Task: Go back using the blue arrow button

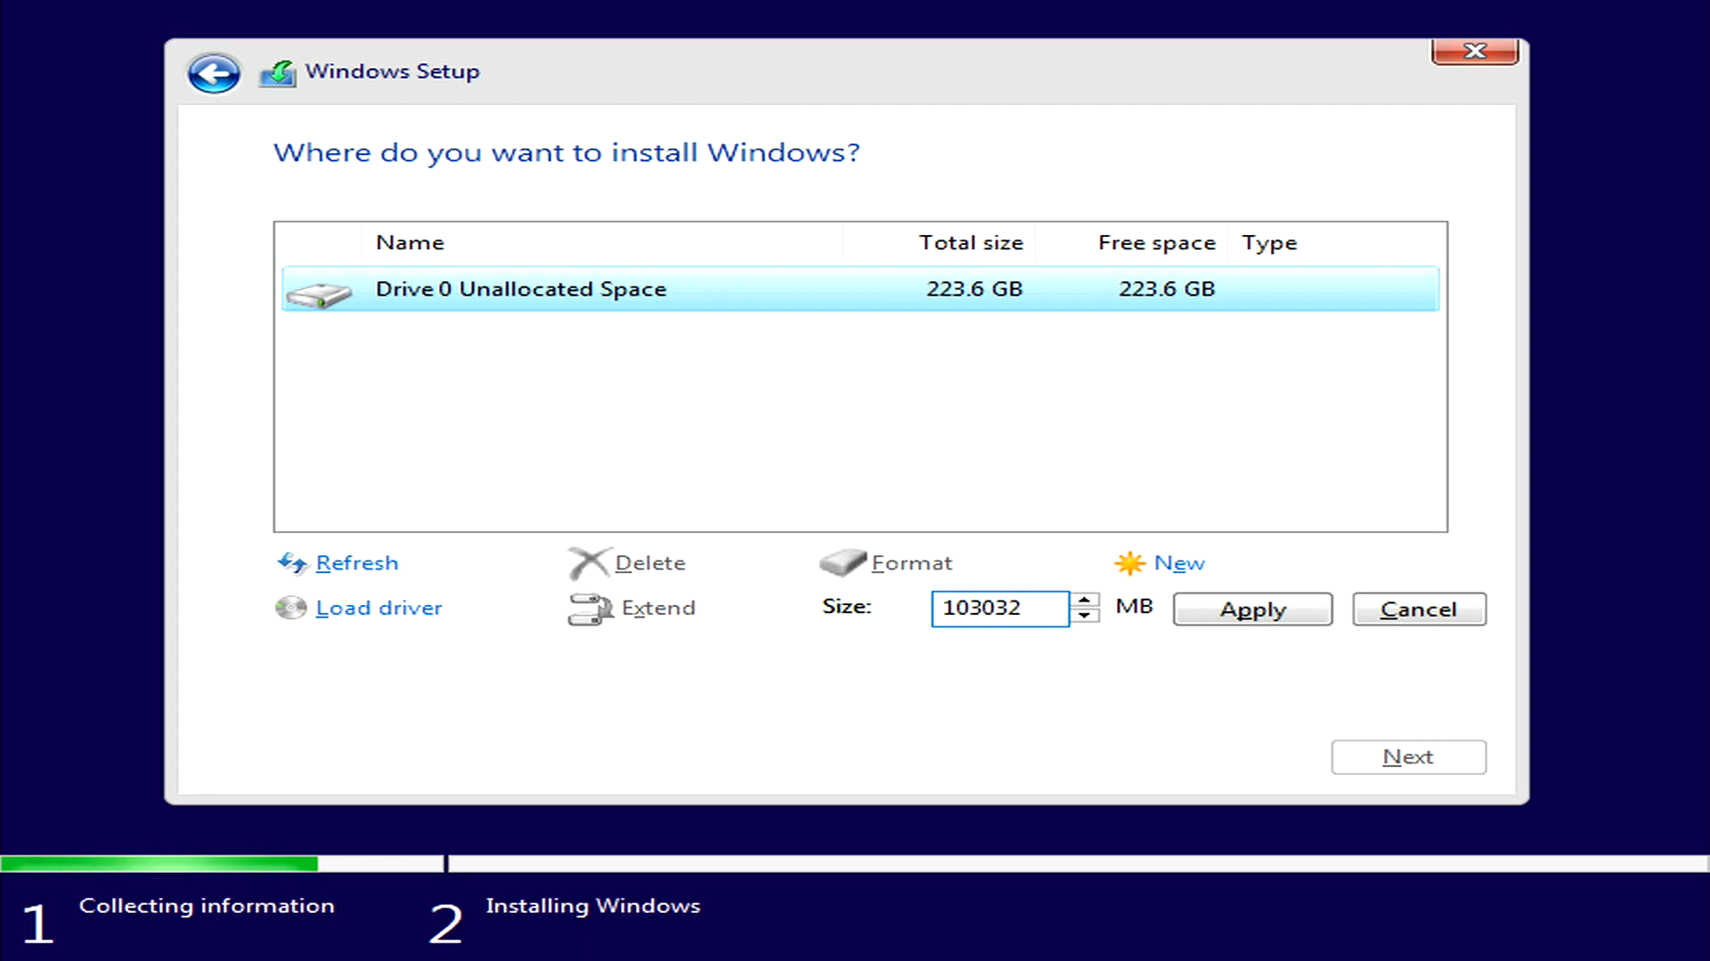Action: point(214,73)
